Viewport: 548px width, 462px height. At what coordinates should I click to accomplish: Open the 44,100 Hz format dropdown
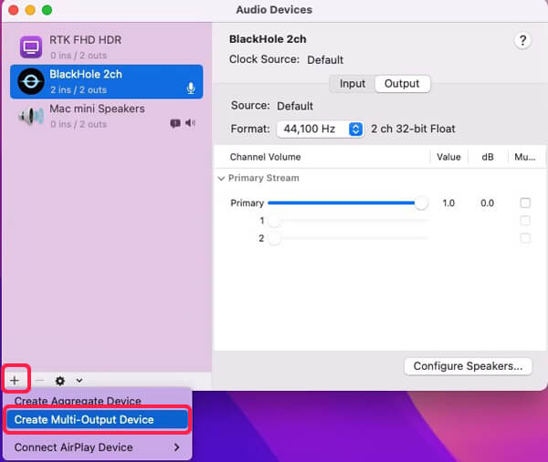point(321,129)
